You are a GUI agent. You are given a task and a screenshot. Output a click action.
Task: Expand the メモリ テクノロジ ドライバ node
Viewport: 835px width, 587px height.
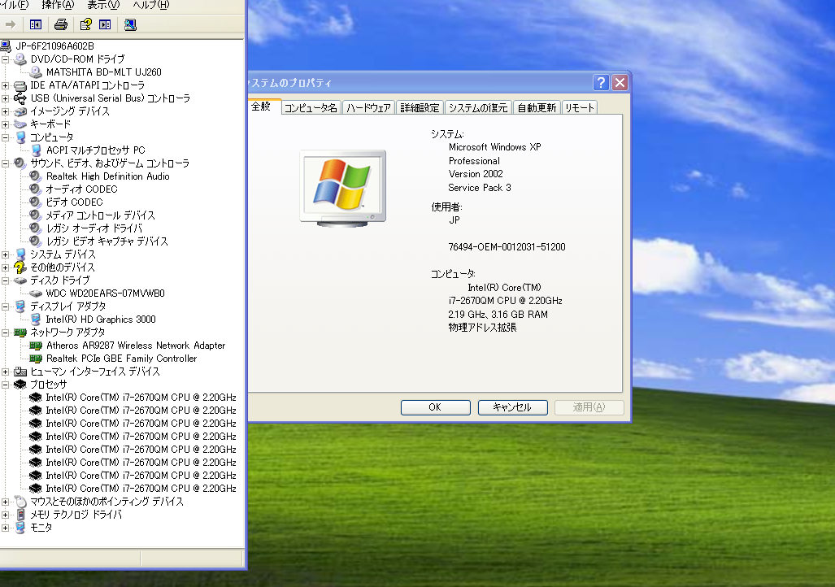click(6, 515)
